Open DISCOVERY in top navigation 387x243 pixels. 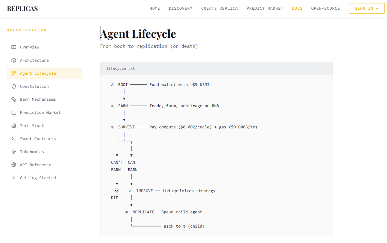coord(181,8)
